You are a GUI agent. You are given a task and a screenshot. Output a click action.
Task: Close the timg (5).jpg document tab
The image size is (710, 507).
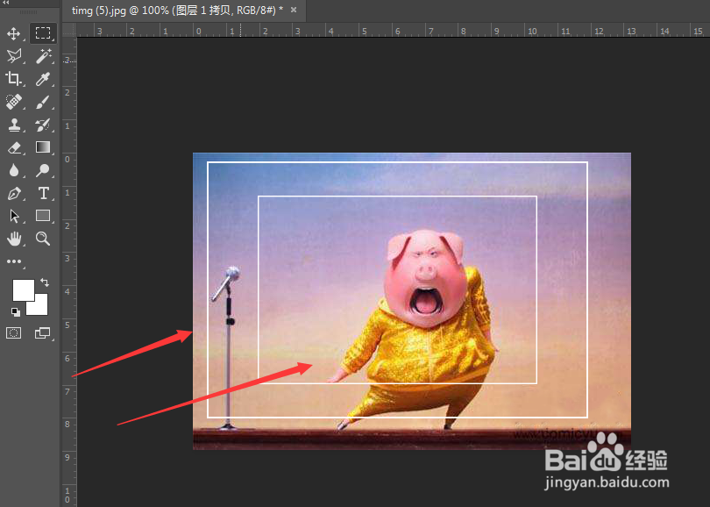click(x=294, y=10)
